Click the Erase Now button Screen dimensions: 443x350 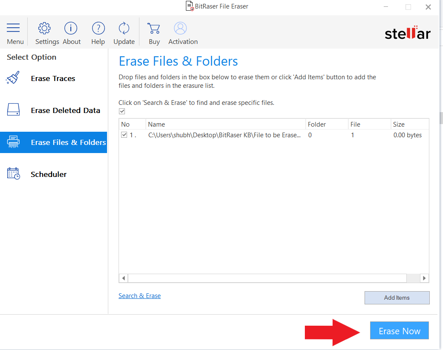point(400,330)
